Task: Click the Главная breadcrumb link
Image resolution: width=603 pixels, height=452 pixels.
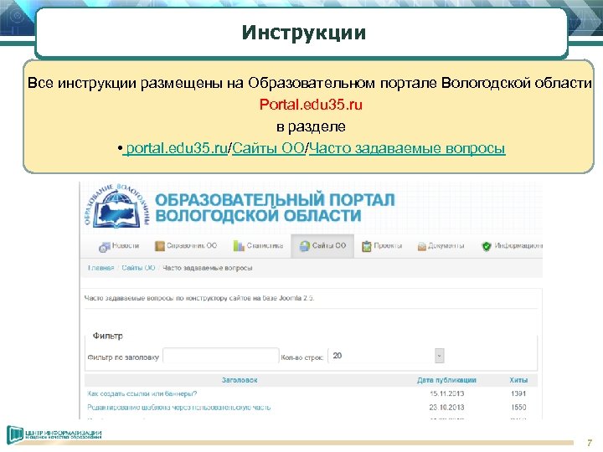Action: (x=100, y=268)
